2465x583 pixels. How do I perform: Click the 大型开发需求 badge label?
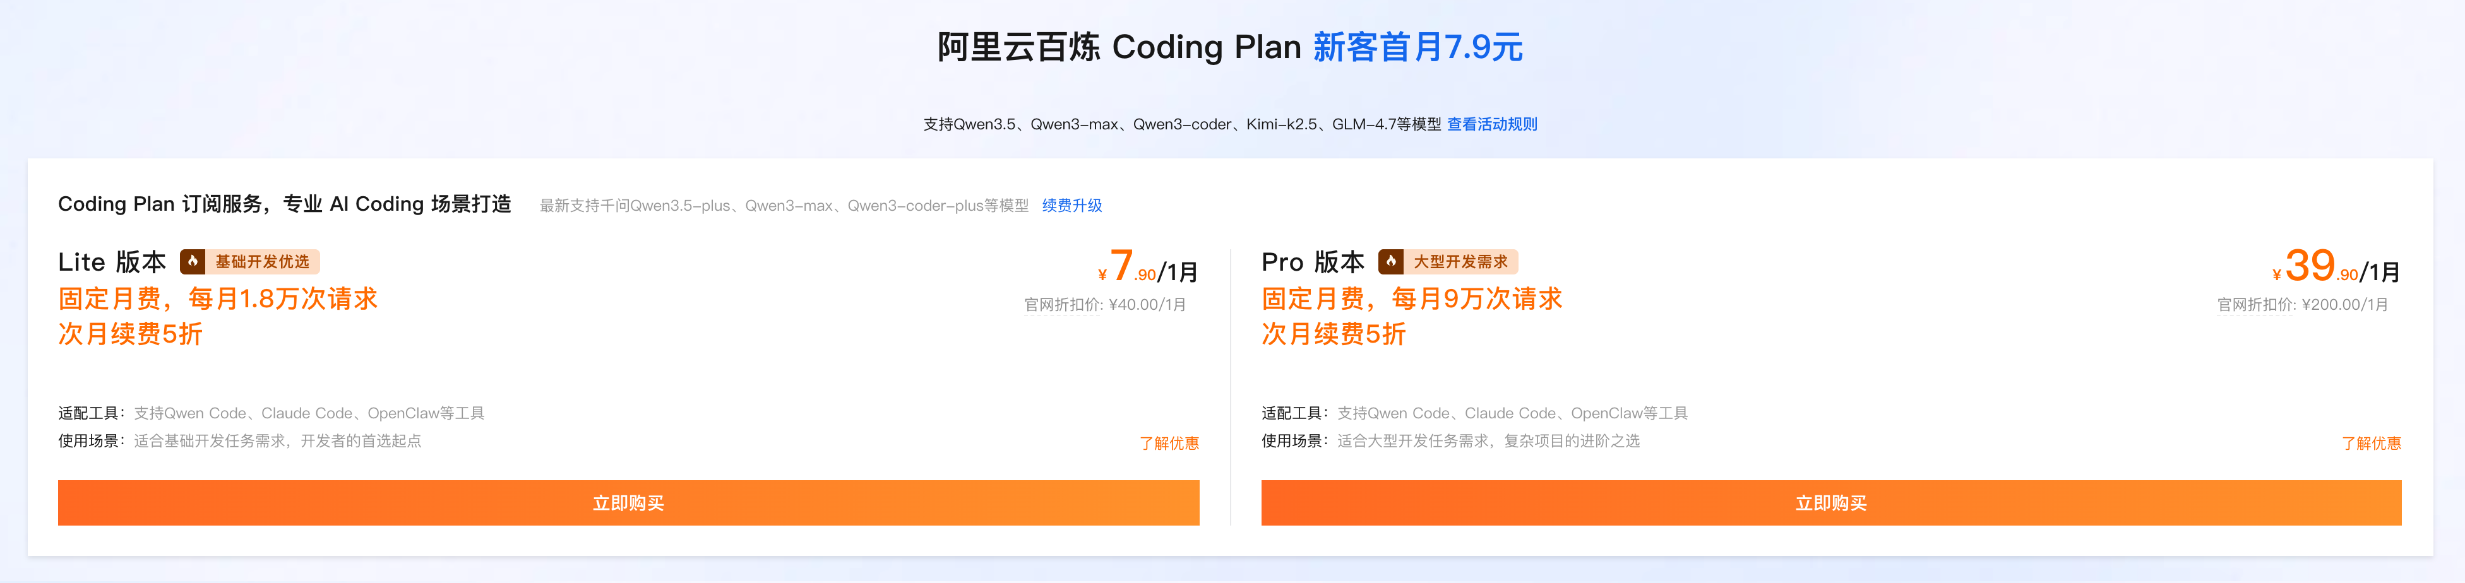tap(1460, 262)
